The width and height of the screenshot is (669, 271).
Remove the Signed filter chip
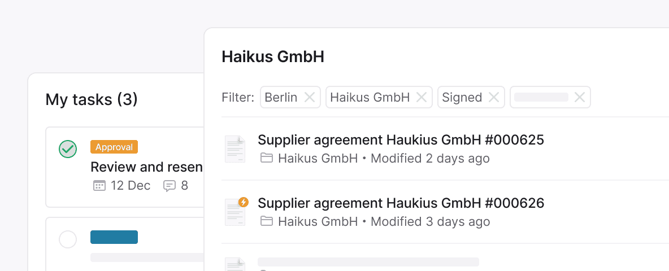click(494, 97)
